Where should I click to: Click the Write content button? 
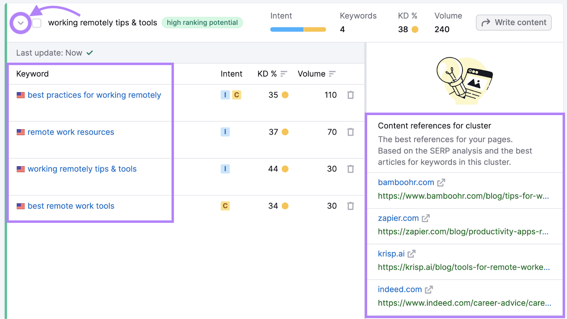[513, 23]
